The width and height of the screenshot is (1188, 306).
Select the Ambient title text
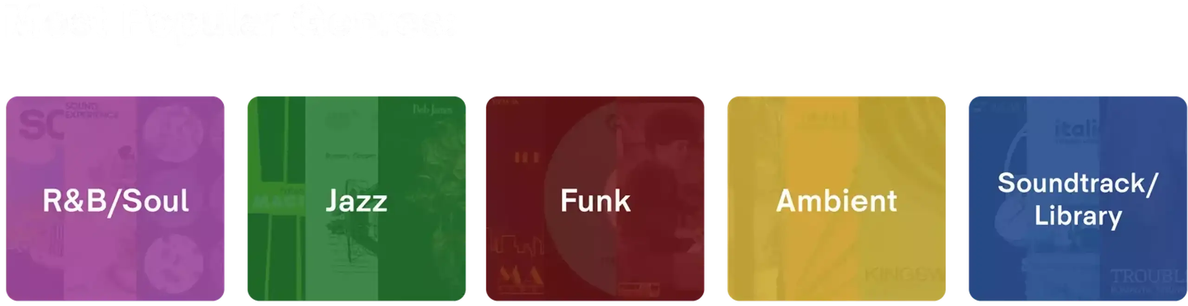[x=836, y=200]
